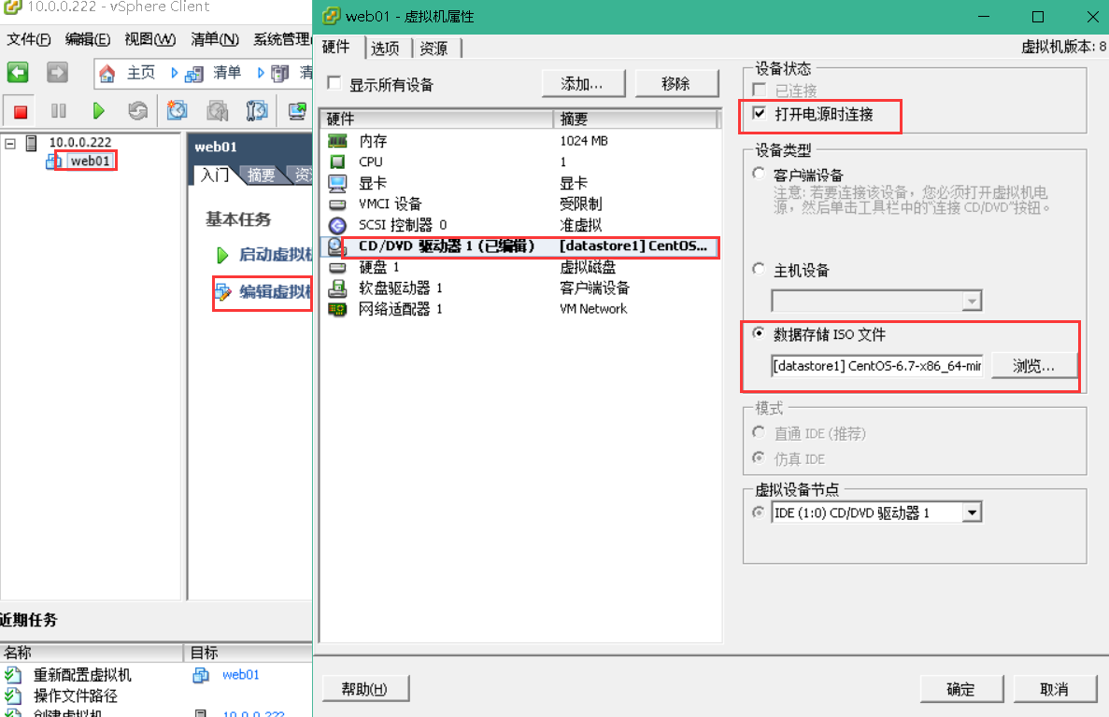Select the video card hardware icon
1109x717 pixels.
point(337,184)
